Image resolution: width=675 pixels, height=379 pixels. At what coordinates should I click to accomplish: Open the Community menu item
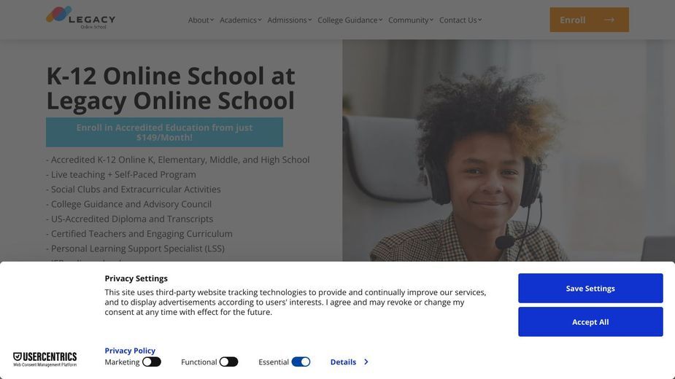coord(411,20)
